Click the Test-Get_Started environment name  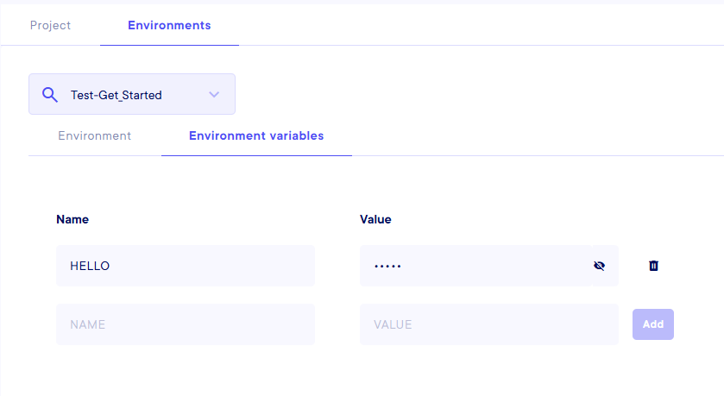[116, 95]
